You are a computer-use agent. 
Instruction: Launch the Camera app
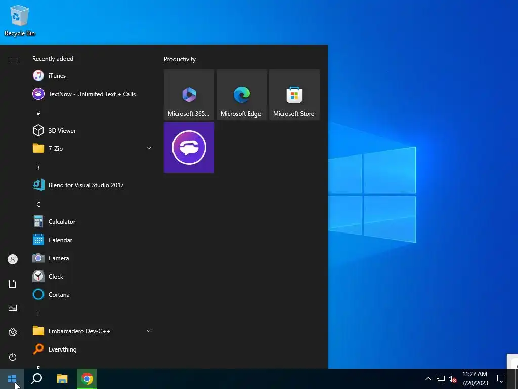tap(92, 258)
